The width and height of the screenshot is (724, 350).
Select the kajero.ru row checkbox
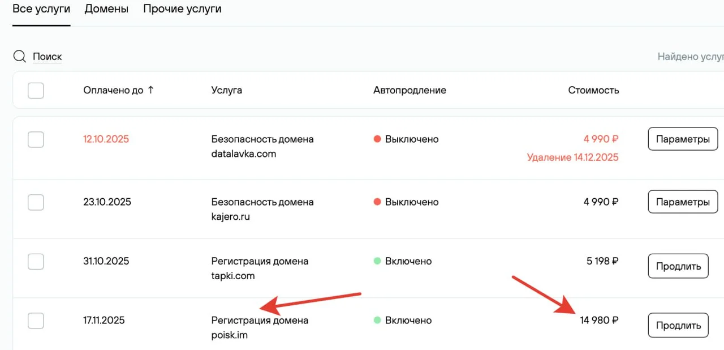(x=36, y=202)
